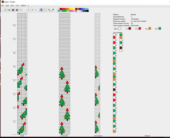Rotate pattern left with left arrow icon
Image resolution: width=170 pixels, height=138 pixels.
28,10
